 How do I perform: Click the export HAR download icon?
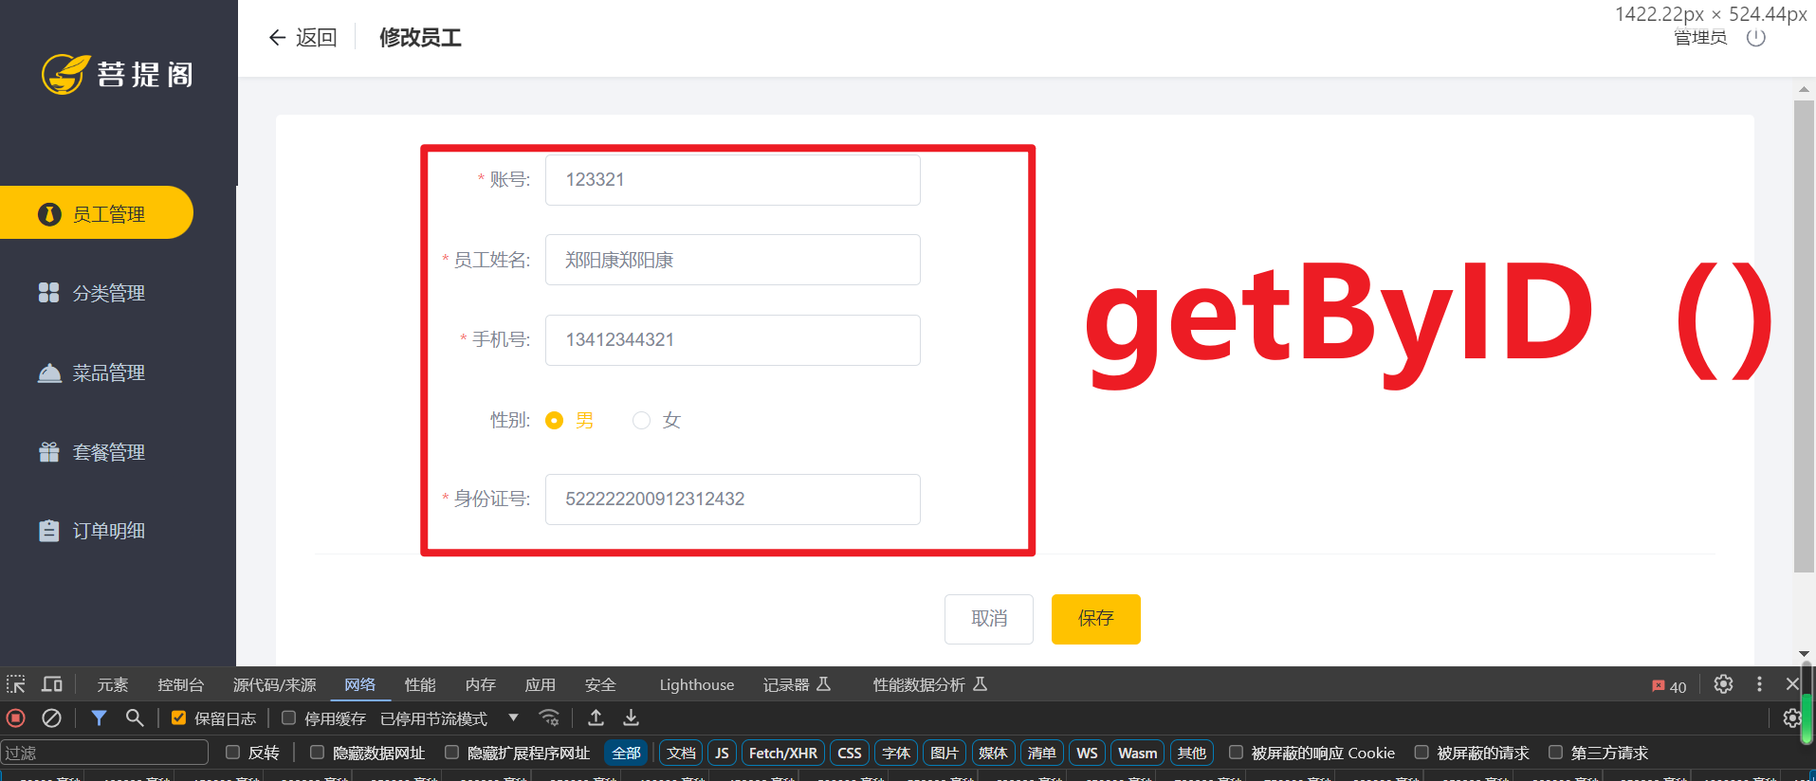631,717
